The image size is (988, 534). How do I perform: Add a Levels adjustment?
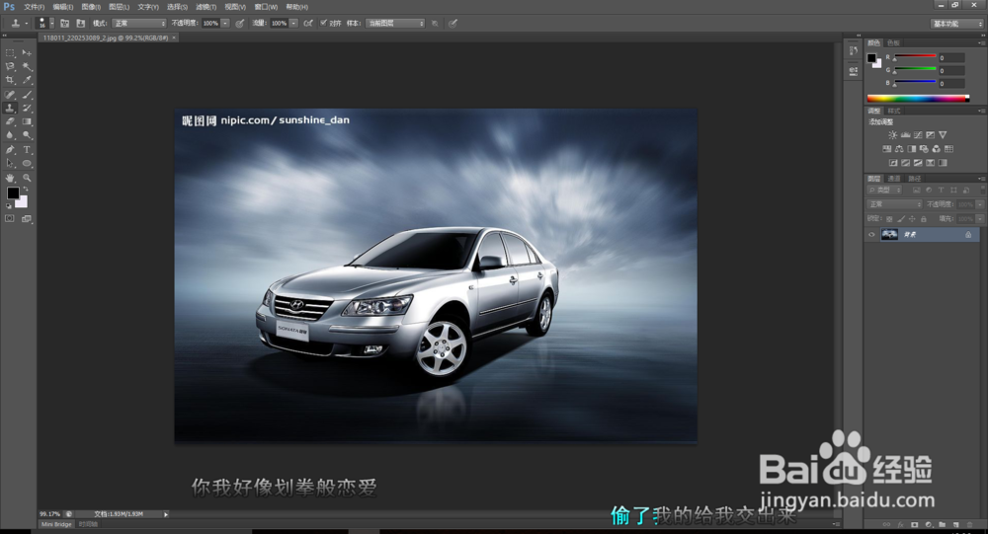905,135
